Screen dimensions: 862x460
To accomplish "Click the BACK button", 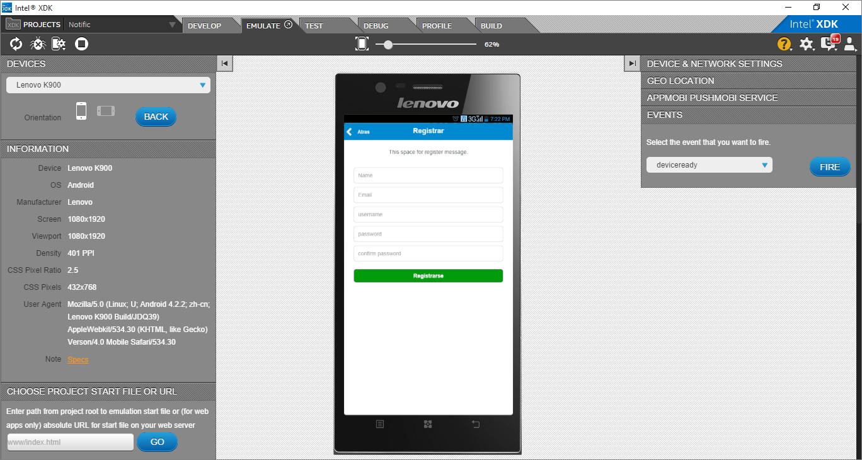I will point(156,117).
